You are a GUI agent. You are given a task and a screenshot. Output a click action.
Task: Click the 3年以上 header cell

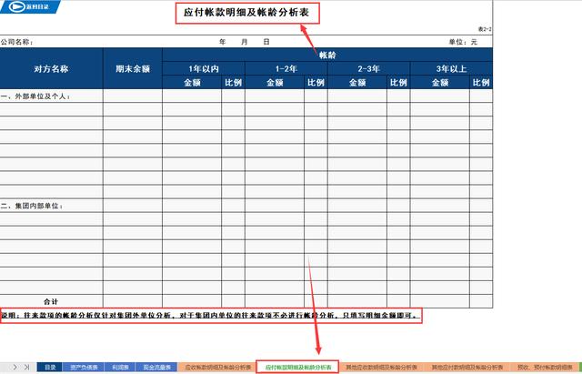pos(451,69)
